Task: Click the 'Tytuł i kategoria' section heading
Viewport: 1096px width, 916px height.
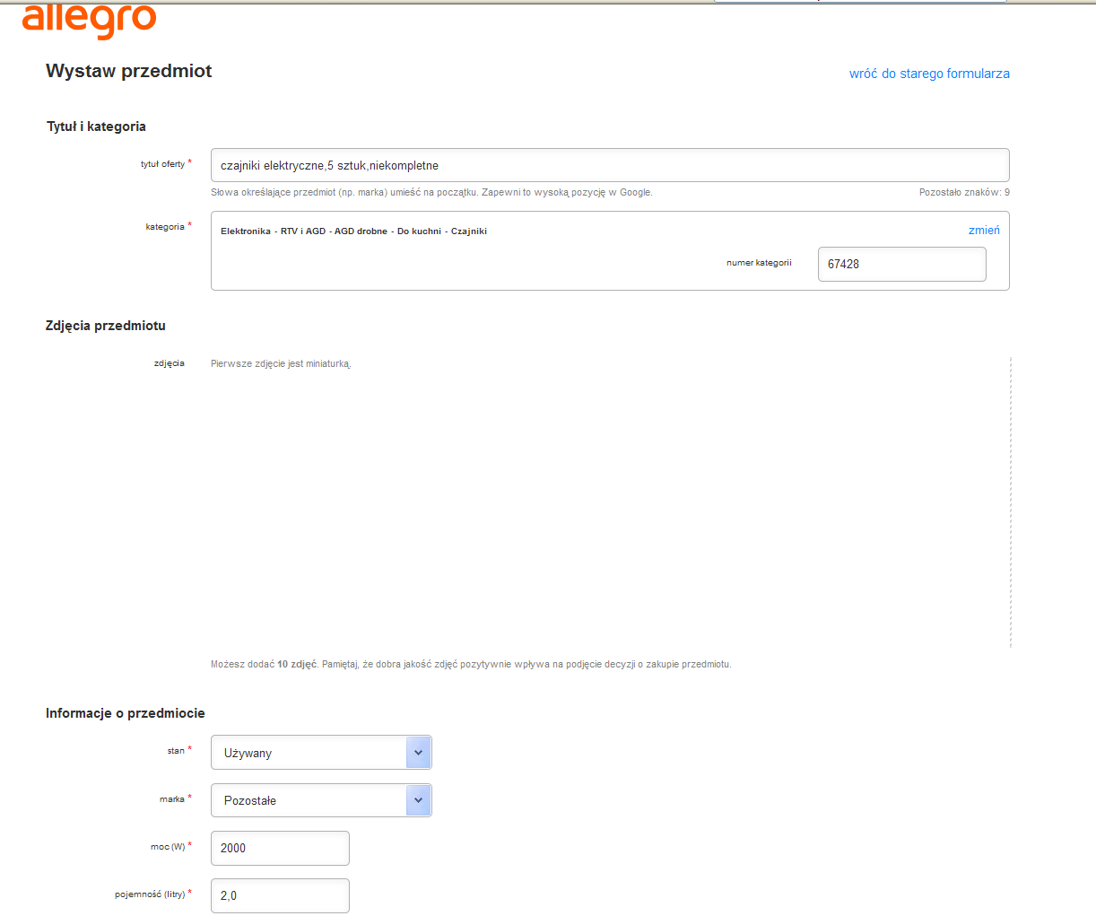Action: click(x=96, y=126)
